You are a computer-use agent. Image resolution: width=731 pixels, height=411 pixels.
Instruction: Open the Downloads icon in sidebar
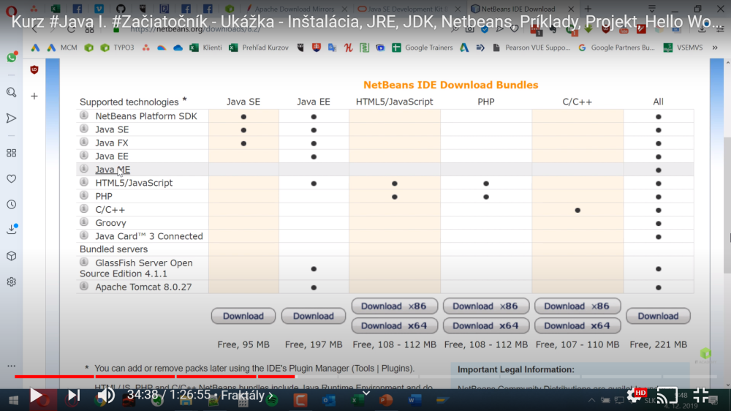point(11,230)
